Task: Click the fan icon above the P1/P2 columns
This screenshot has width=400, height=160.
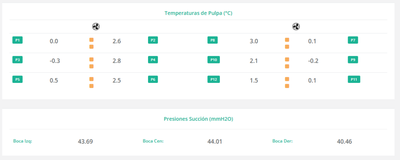Action: [x=96, y=26]
